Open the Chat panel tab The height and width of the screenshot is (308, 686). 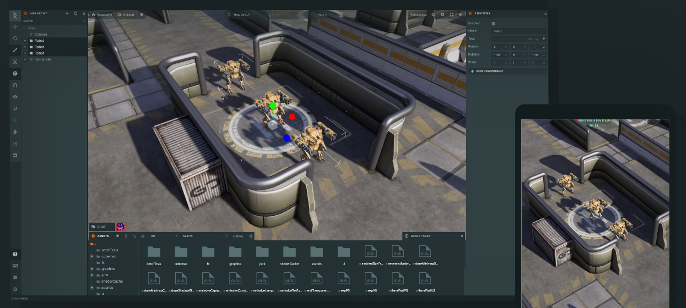coord(101,227)
